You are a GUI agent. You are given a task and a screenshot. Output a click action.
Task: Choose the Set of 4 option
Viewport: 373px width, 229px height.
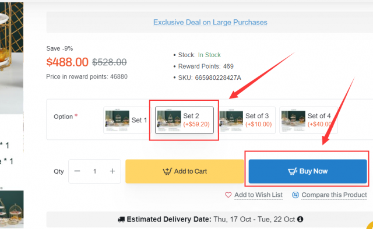[308, 120]
